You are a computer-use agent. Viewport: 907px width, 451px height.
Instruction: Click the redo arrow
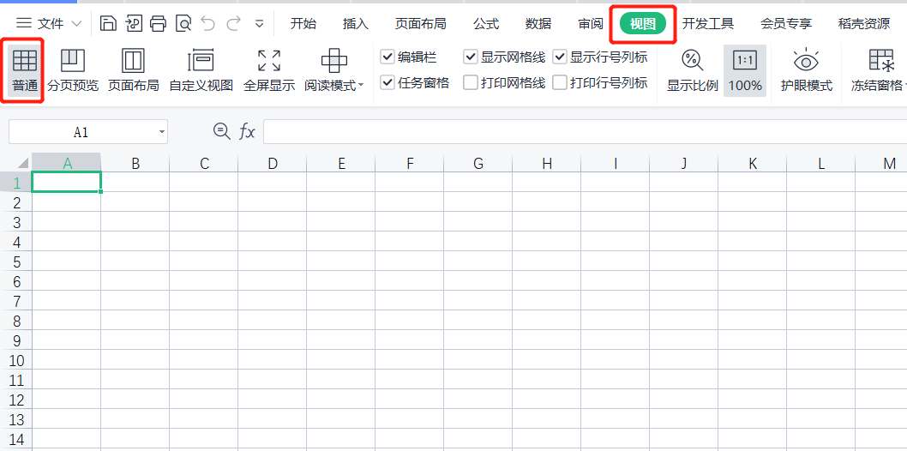(x=234, y=24)
